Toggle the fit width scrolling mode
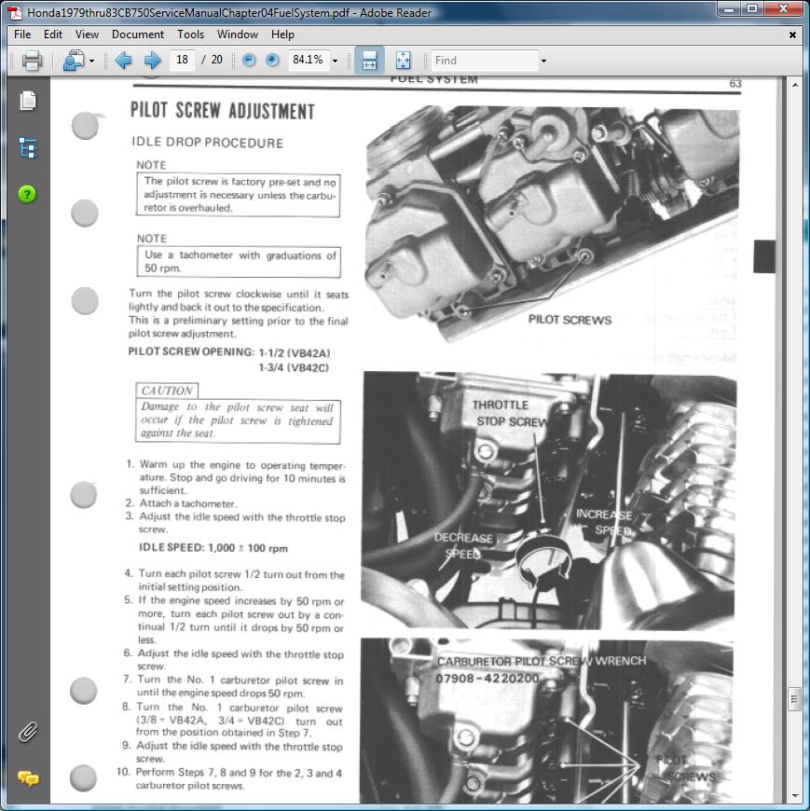 (x=368, y=61)
